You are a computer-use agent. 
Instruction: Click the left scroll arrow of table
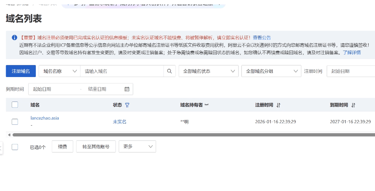pyautogui.click(x=9, y=135)
